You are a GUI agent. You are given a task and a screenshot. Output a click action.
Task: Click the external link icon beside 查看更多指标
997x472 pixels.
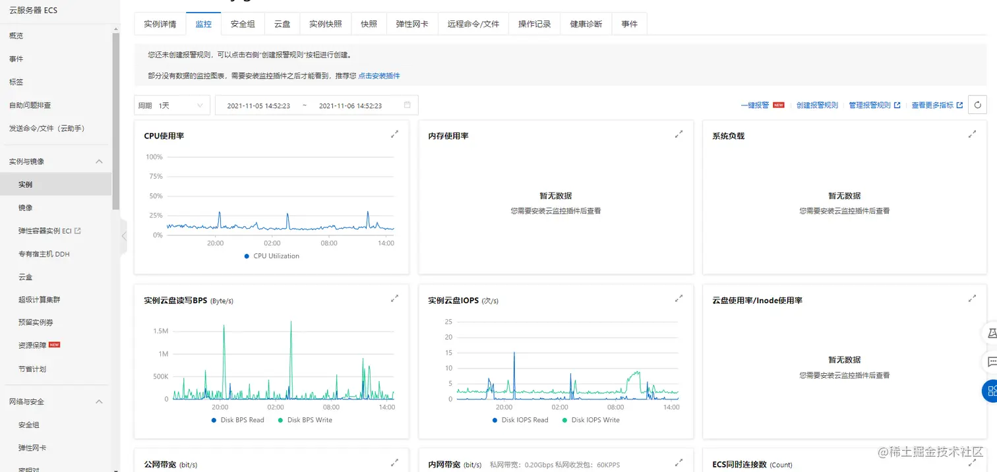[959, 105]
